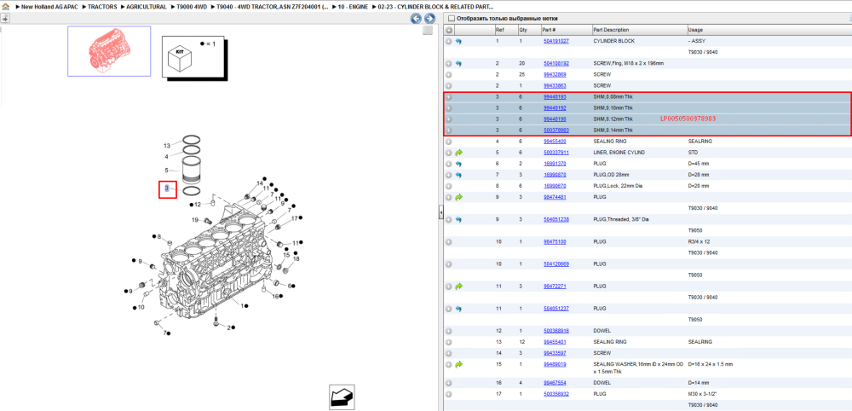
Task: Navigate to previous illustration with back arrow
Action: (416, 19)
